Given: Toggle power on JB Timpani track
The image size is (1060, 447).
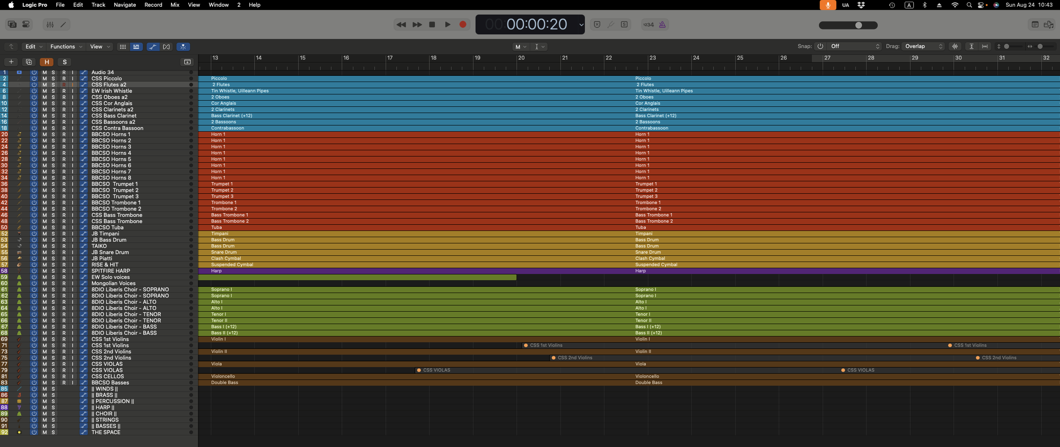Looking at the screenshot, I should 34,233.
